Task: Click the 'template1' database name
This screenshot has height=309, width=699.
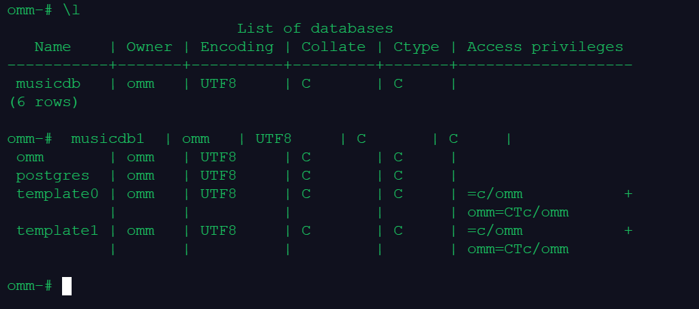Action: [57, 231]
